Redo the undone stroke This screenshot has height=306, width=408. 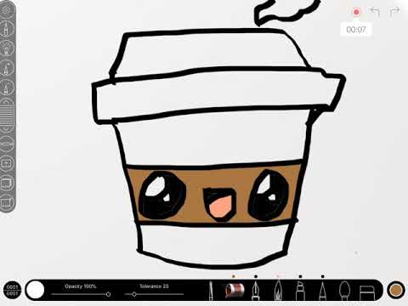[x=395, y=12]
